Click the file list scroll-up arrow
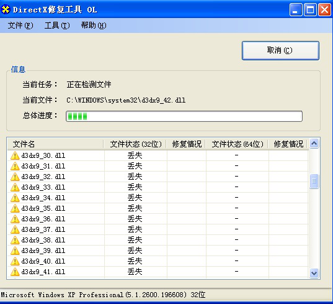 [x=314, y=144]
